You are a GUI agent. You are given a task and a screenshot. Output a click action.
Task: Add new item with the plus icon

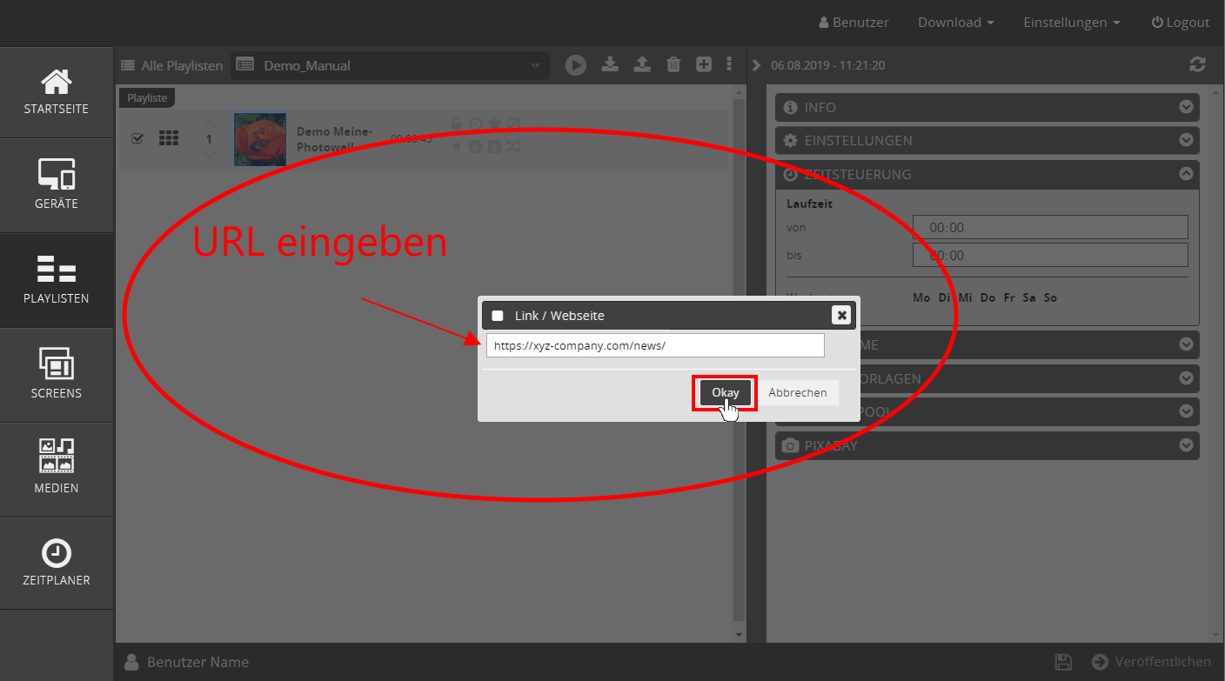704,64
